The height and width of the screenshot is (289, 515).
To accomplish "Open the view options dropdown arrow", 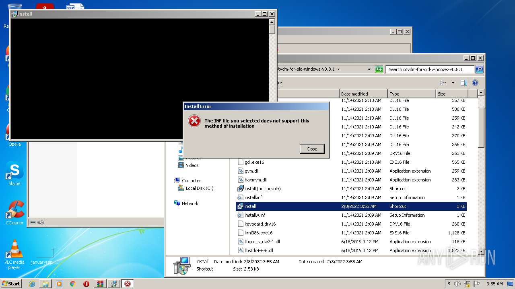I will 453,83.
